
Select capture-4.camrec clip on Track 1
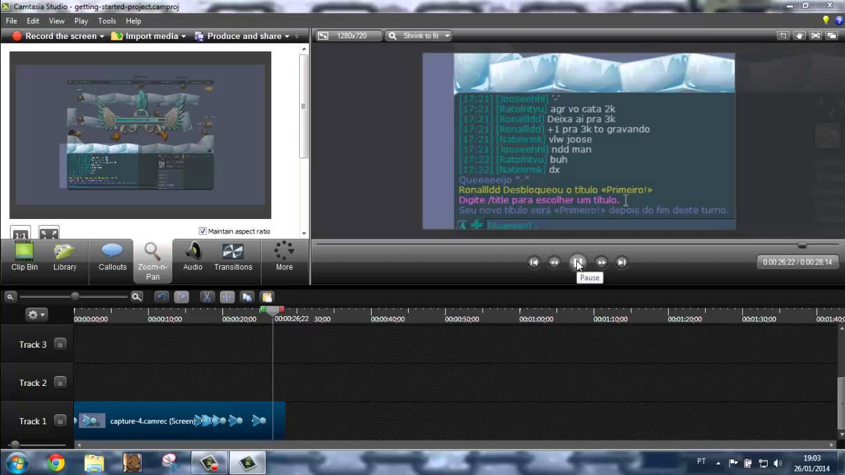180,420
